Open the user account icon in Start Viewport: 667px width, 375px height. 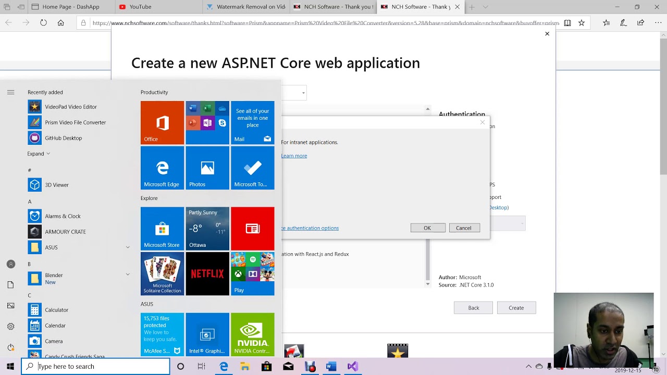[x=10, y=264]
